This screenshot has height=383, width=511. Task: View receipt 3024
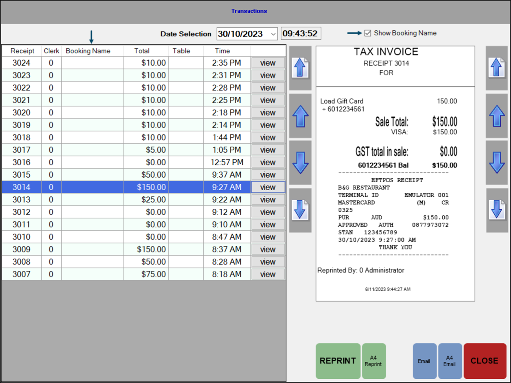click(268, 63)
